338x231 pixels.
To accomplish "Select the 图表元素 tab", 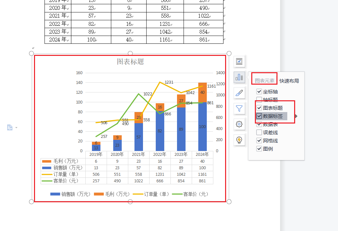I will click(x=265, y=81).
